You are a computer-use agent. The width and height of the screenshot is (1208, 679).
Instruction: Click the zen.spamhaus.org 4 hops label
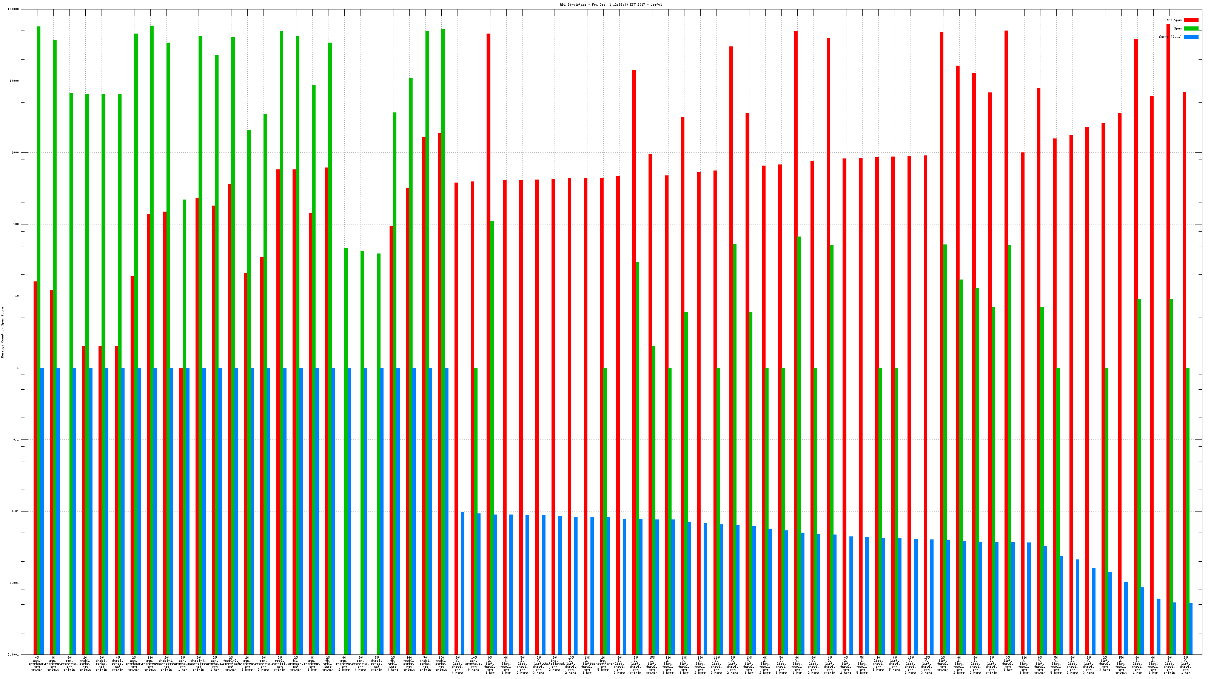click(361, 664)
